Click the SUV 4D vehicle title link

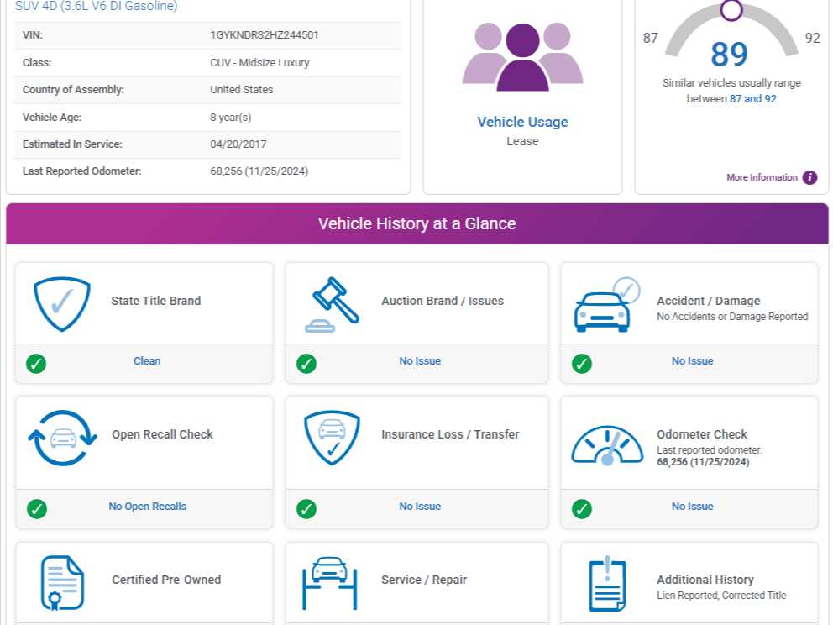97,6
